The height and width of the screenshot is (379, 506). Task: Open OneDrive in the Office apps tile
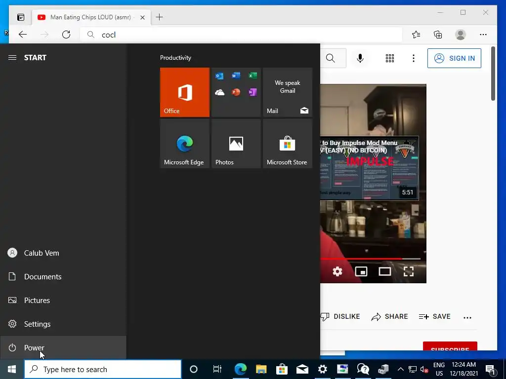click(219, 92)
